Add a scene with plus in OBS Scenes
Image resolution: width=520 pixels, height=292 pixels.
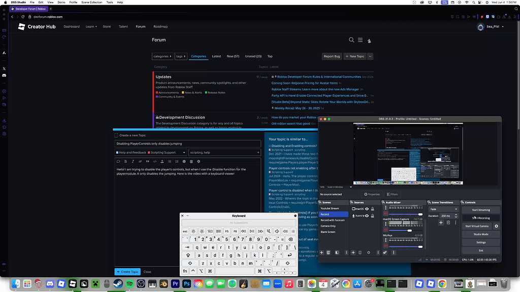(x=321, y=252)
